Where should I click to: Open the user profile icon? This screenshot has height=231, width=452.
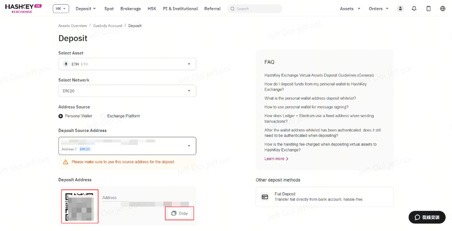(x=400, y=9)
